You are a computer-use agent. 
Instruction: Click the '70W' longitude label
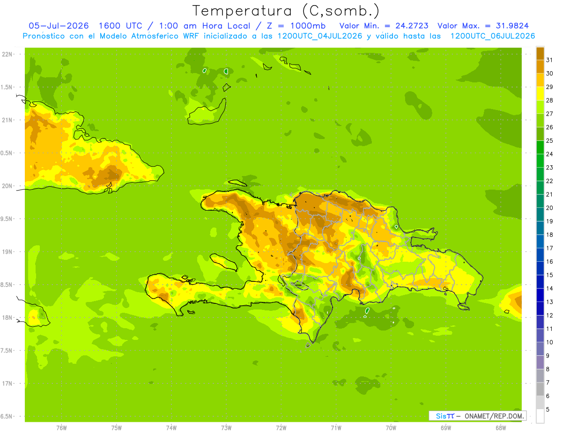coord(391,427)
